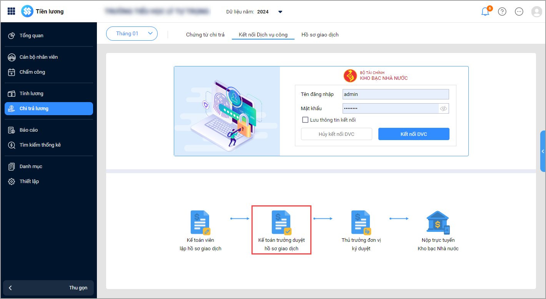Open Báo cáo menu item
The height and width of the screenshot is (299, 546).
tap(49, 130)
